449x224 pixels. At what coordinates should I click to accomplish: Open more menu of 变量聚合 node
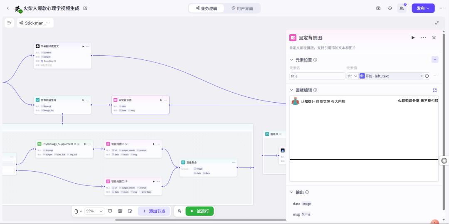point(234,162)
